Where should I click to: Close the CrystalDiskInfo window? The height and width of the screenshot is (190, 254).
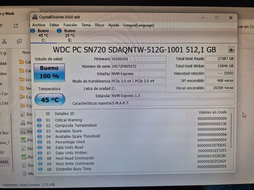(x=231, y=18)
